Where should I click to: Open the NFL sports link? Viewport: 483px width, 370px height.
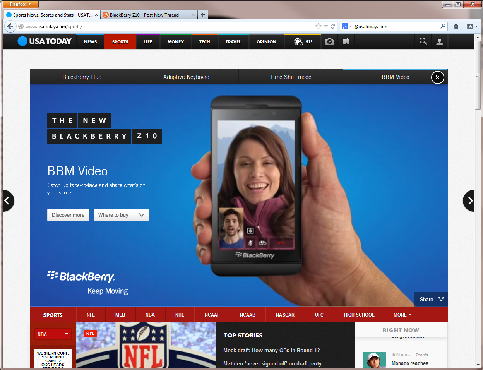click(91, 315)
